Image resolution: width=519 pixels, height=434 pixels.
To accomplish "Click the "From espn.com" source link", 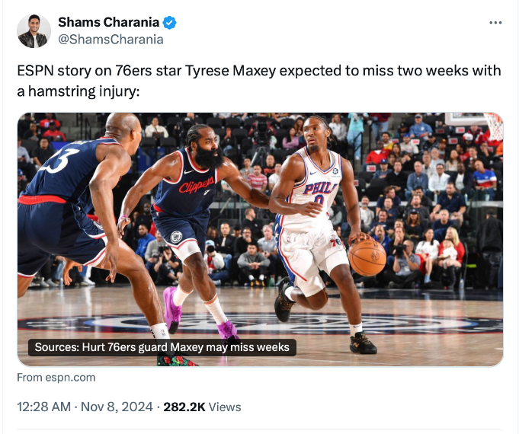I will point(56,377).
